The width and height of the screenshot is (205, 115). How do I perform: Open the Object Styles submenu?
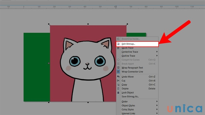click(x=128, y=106)
